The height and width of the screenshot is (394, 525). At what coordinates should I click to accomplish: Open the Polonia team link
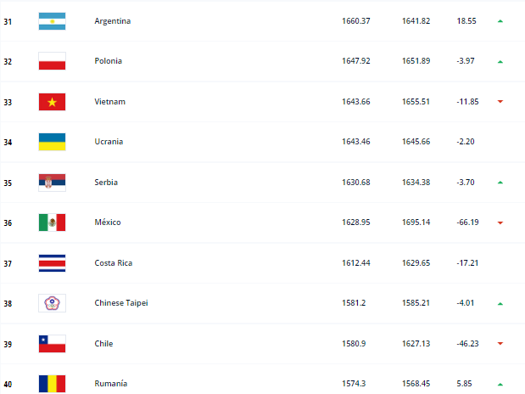109,61
